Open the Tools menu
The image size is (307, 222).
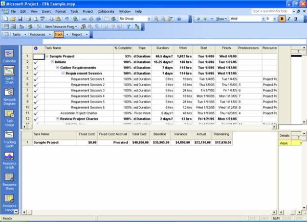[x=74, y=12]
